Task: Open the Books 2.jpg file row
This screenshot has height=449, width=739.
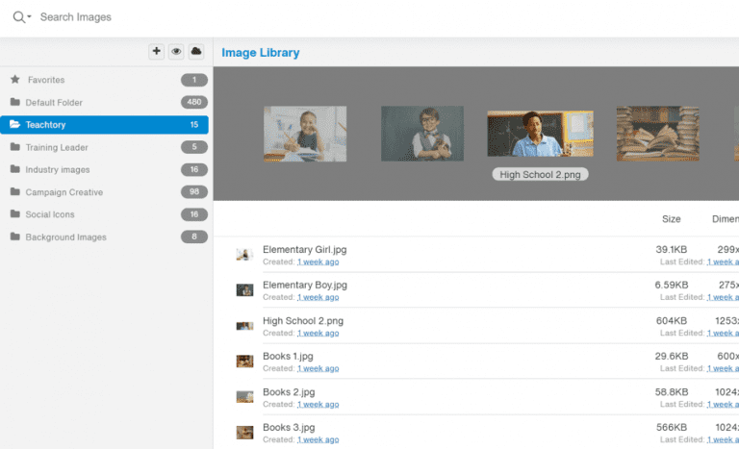Action: [289, 392]
